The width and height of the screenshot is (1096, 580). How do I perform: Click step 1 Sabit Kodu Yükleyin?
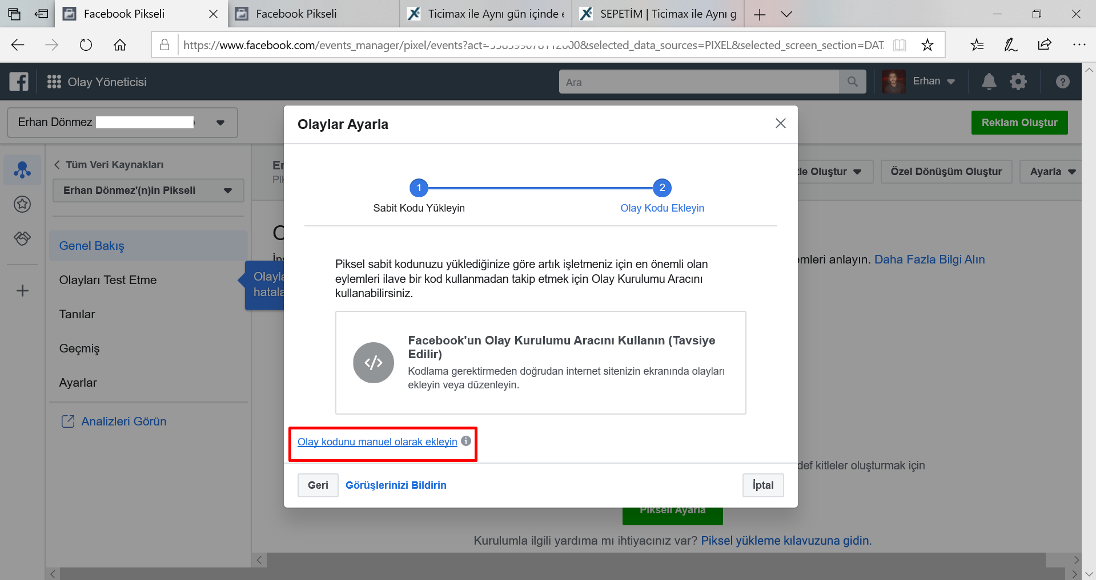tap(419, 196)
